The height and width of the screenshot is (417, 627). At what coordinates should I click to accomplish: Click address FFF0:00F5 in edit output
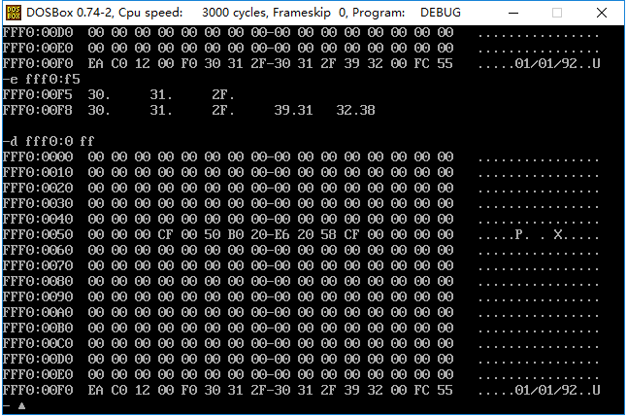click(38, 95)
